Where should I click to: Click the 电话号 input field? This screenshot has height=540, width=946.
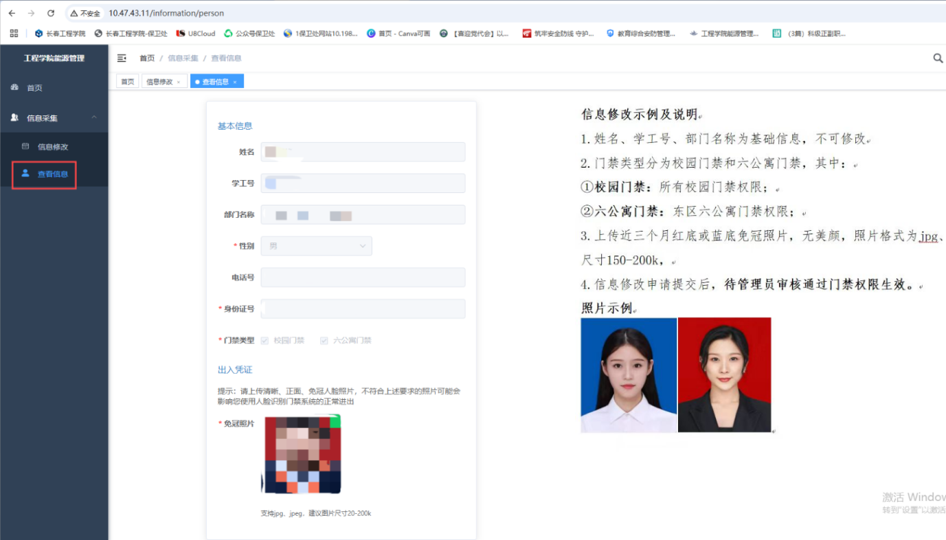(363, 278)
